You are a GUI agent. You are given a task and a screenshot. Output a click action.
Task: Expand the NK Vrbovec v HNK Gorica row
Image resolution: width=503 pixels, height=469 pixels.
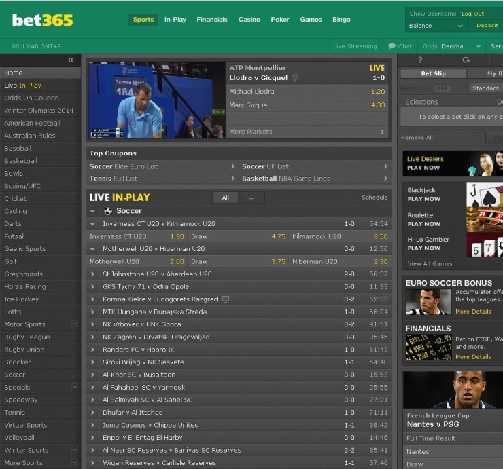(92, 324)
